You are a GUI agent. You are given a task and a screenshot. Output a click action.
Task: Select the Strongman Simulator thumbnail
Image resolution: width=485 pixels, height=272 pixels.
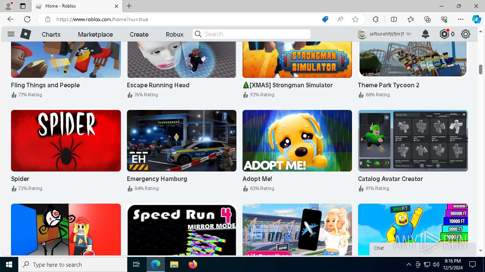click(297, 59)
